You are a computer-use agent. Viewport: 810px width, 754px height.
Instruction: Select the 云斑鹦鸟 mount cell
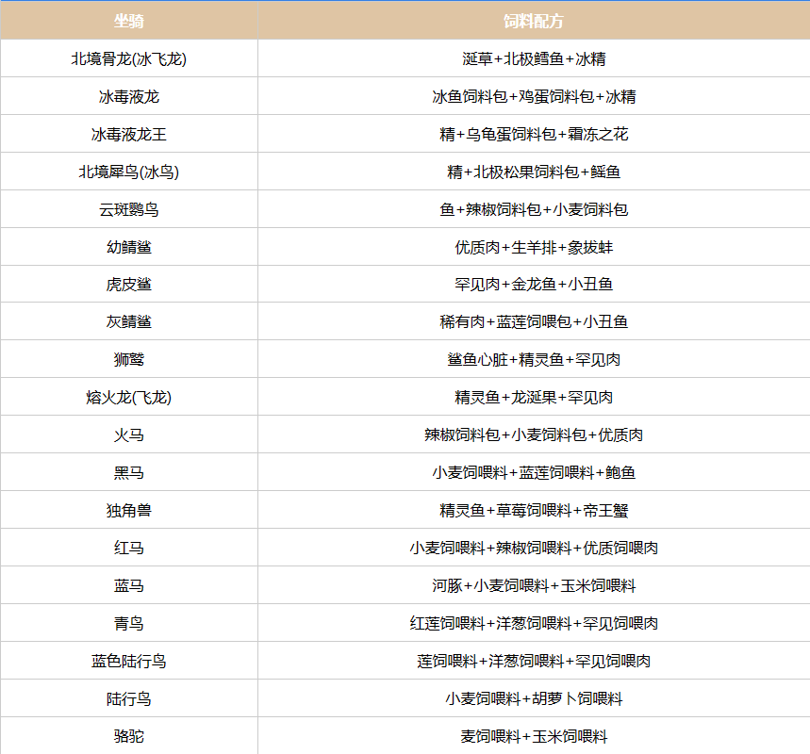tap(128, 209)
